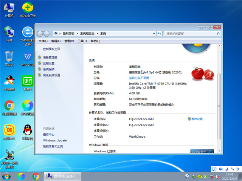Click the 系统分级不可用 link
242x181 pixels.
pyautogui.click(x=139, y=78)
